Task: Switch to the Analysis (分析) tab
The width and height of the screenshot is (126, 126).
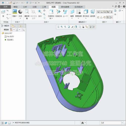Action: (x=25, y=7)
